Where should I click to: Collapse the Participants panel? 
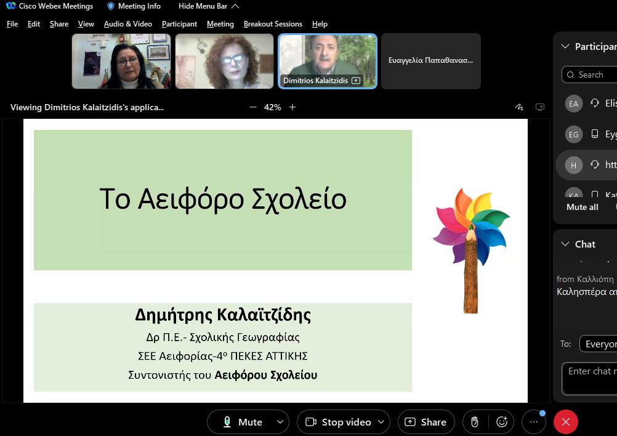[565, 47]
